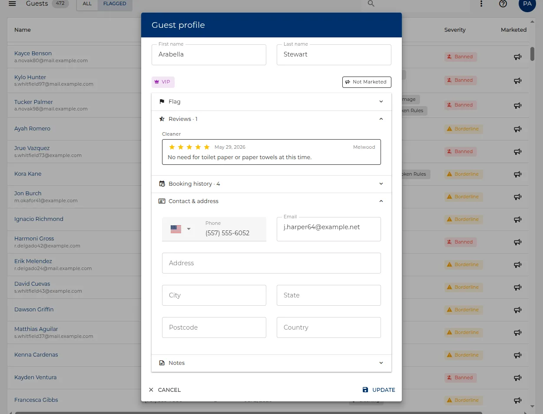The width and height of the screenshot is (543, 414).
Task: Click marketed megaphone icon for Dawson Griffin
Action: (517, 310)
